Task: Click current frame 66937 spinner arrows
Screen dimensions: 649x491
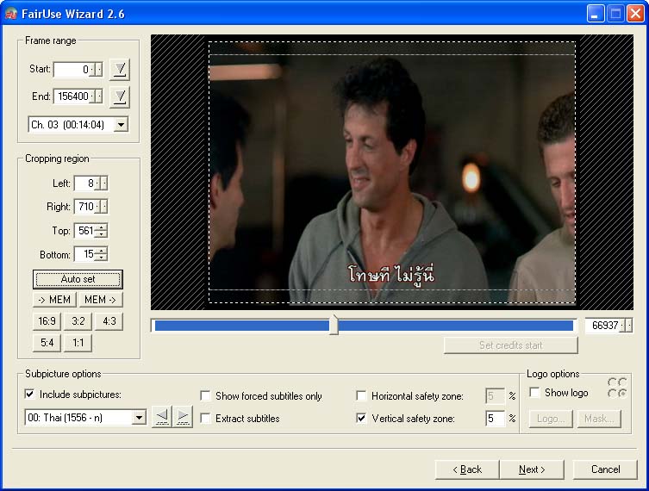Action: [x=627, y=326]
